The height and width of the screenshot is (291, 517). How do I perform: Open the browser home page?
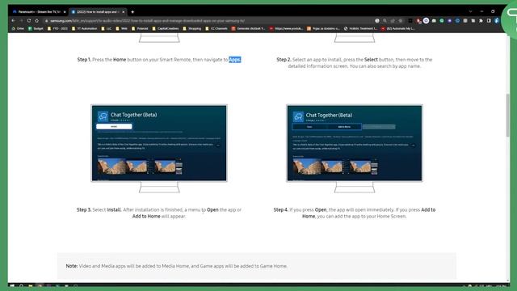click(37, 20)
